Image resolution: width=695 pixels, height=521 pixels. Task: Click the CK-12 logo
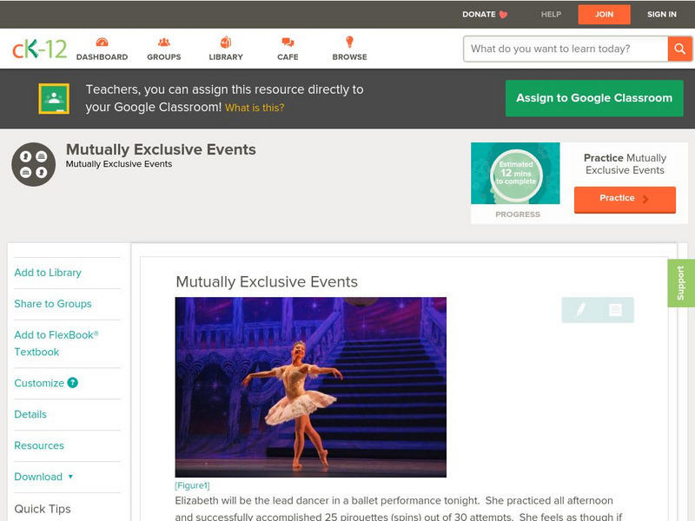39,49
